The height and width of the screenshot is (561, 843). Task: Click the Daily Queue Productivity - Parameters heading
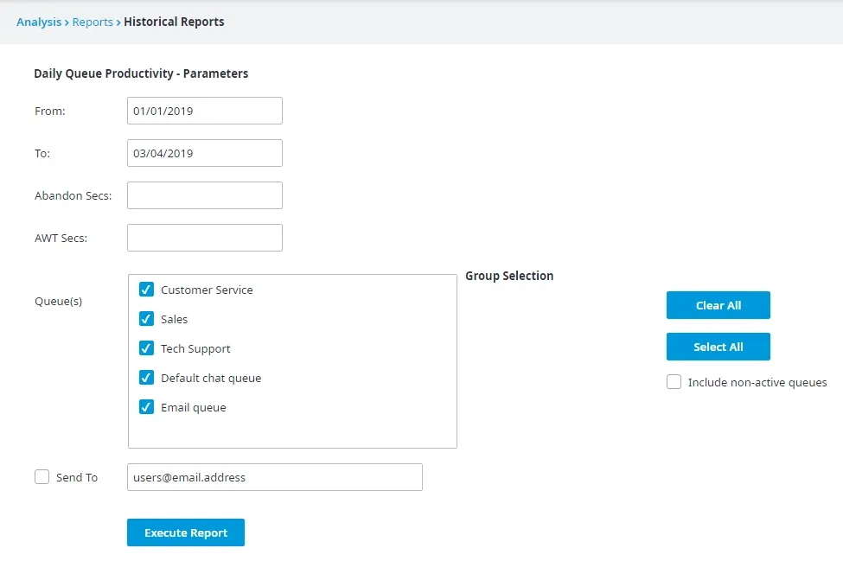click(141, 73)
